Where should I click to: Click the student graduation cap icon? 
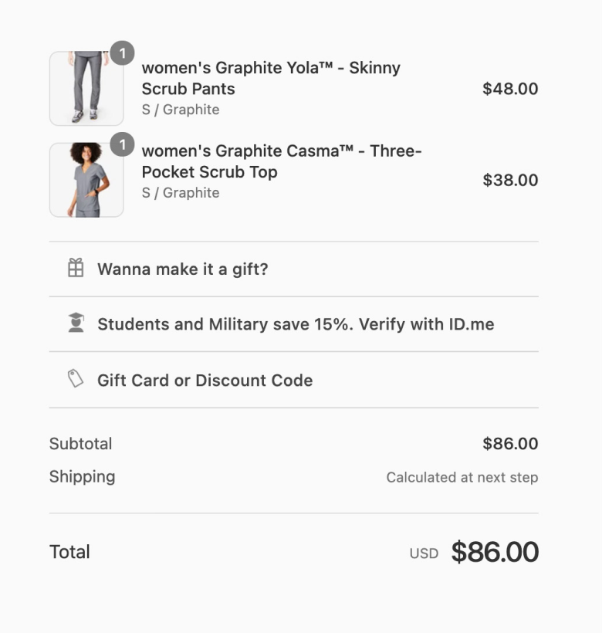click(x=76, y=323)
